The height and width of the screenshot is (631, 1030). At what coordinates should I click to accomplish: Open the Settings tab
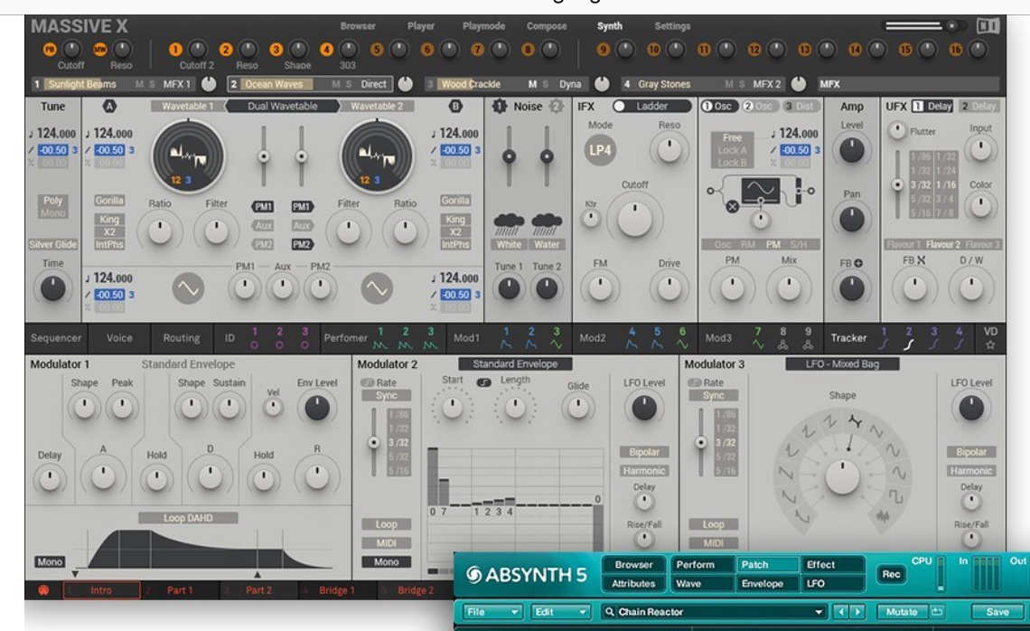pyautogui.click(x=672, y=26)
